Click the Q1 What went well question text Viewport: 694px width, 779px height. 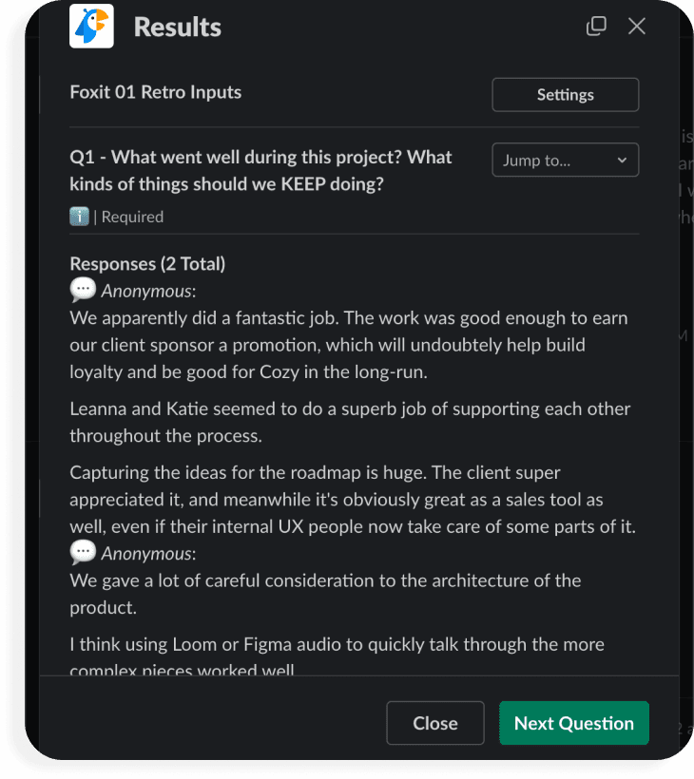pos(260,170)
